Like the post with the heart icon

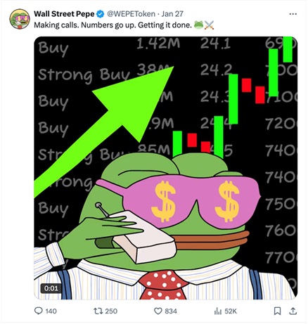click(x=158, y=311)
